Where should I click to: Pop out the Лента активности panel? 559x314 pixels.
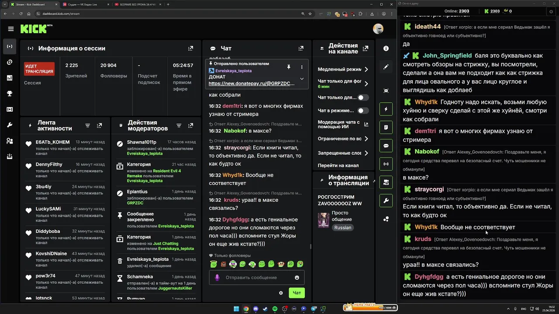click(x=100, y=126)
